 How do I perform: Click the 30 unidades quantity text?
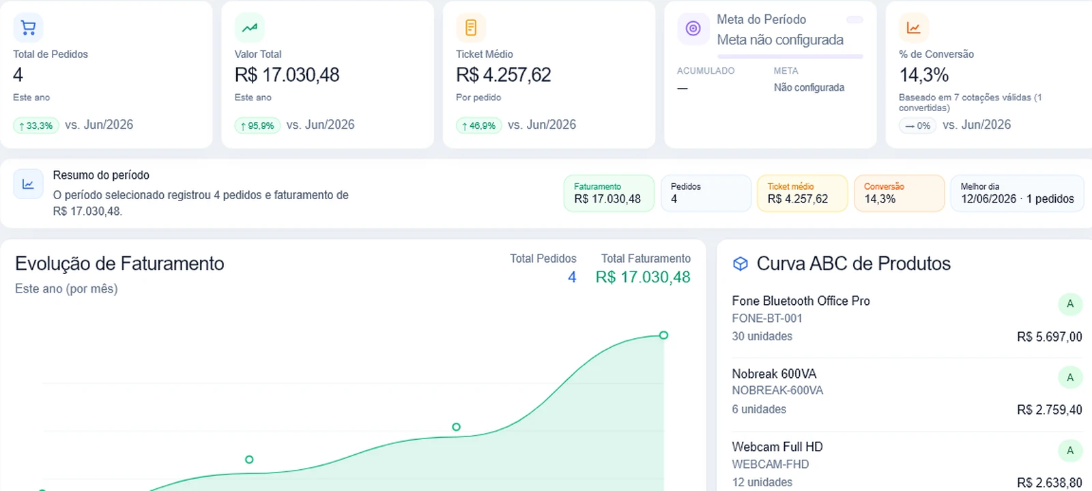762,336
